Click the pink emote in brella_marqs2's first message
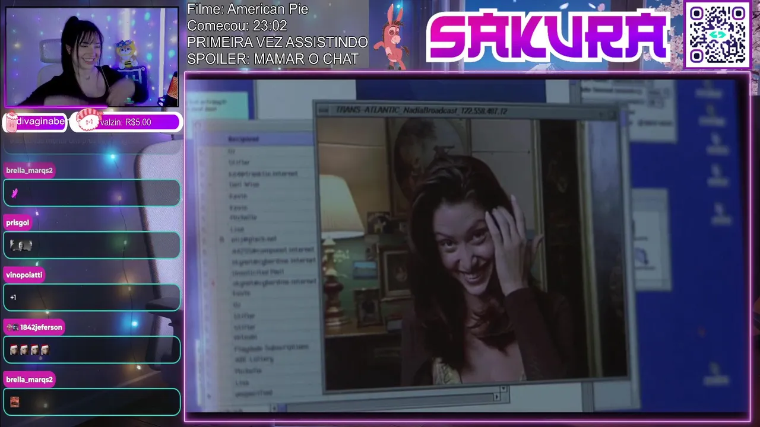The width and height of the screenshot is (760, 427). (x=15, y=193)
